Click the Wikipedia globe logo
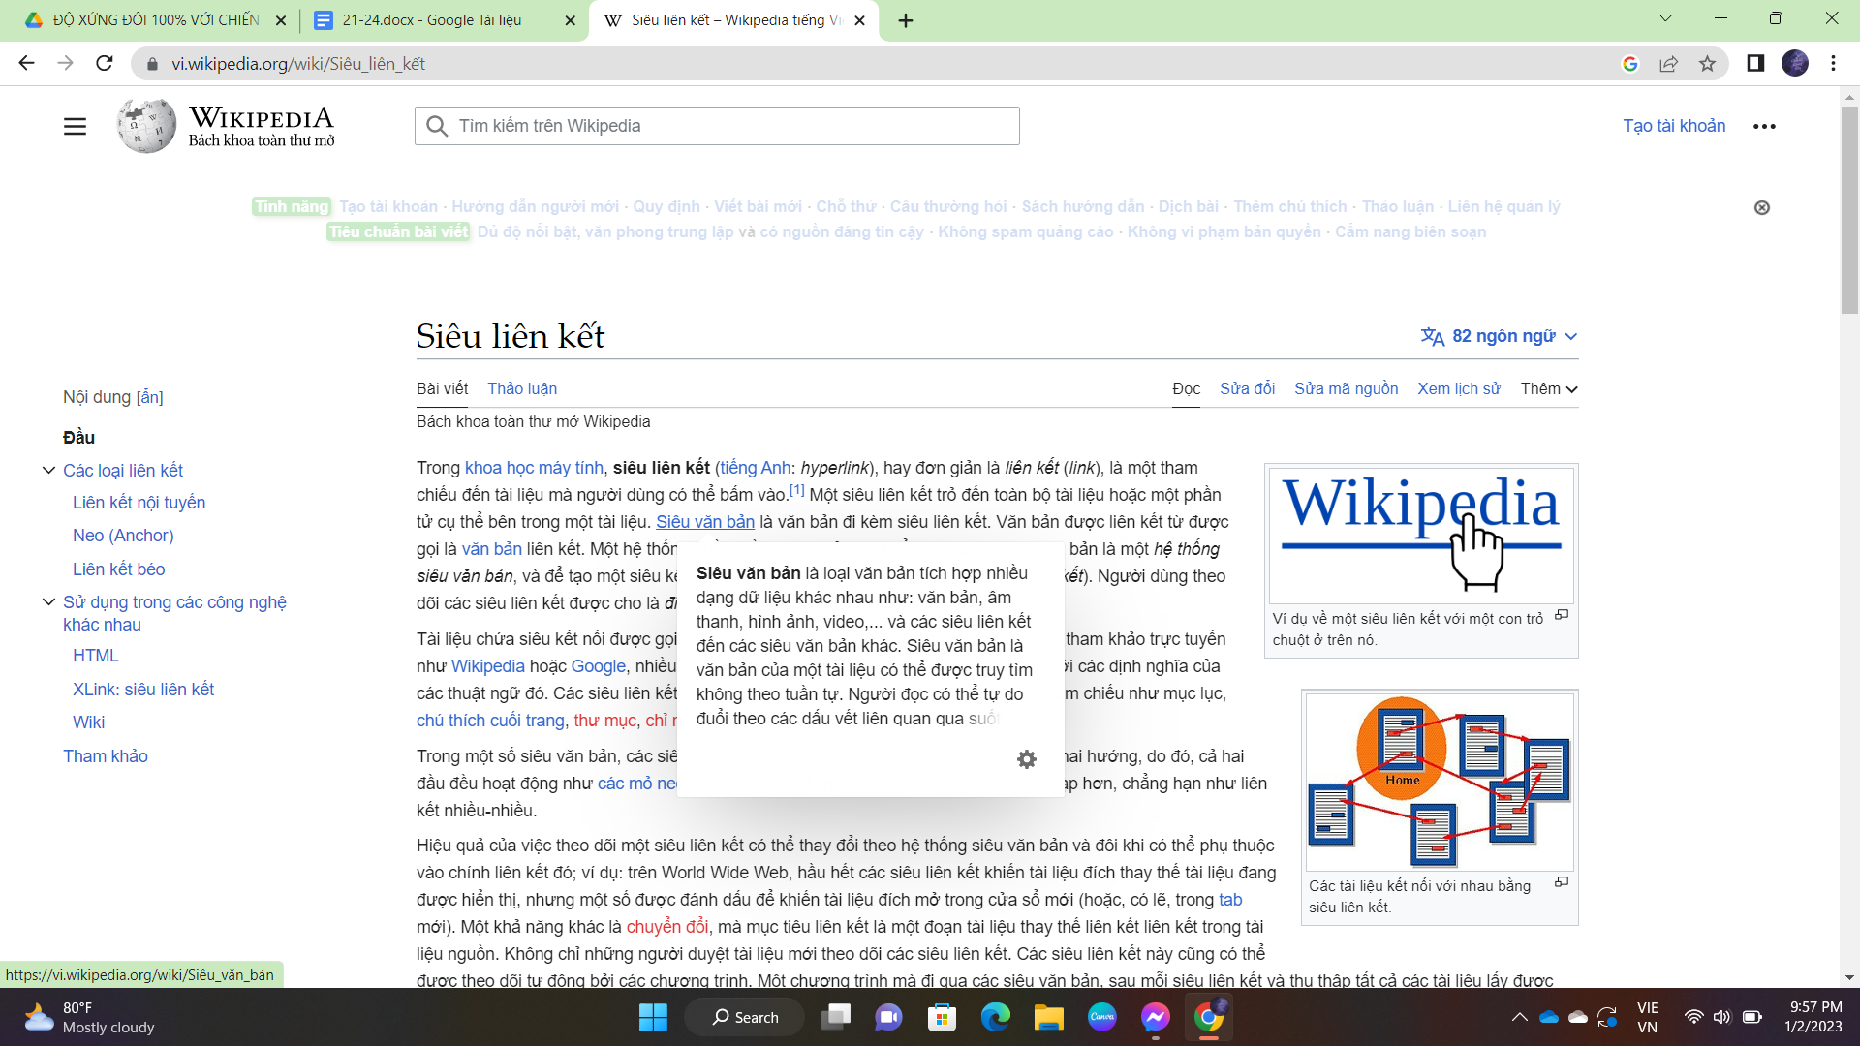This screenshot has width=1860, height=1046. click(x=146, y=126)
